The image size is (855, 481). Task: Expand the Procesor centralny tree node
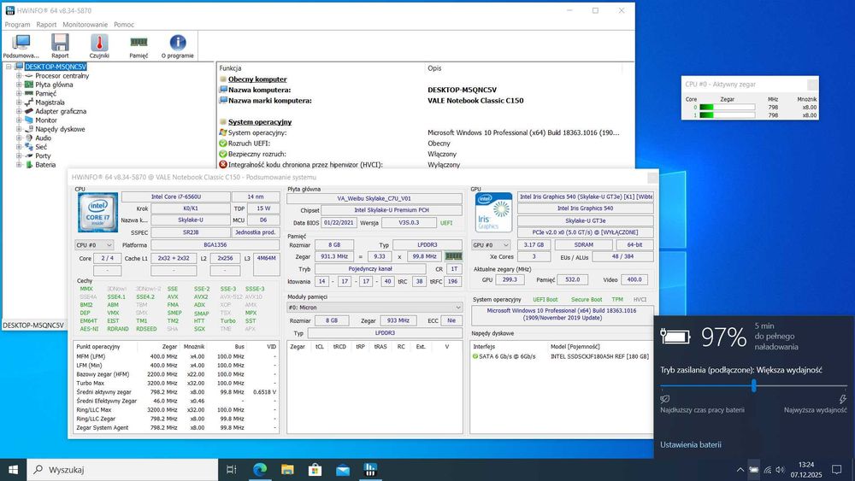19,76
